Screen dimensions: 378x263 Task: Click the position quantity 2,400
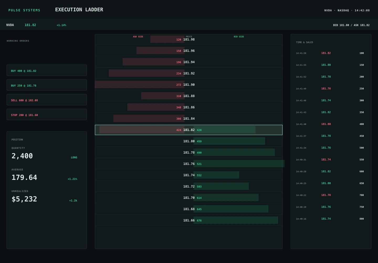coord(22,156)
